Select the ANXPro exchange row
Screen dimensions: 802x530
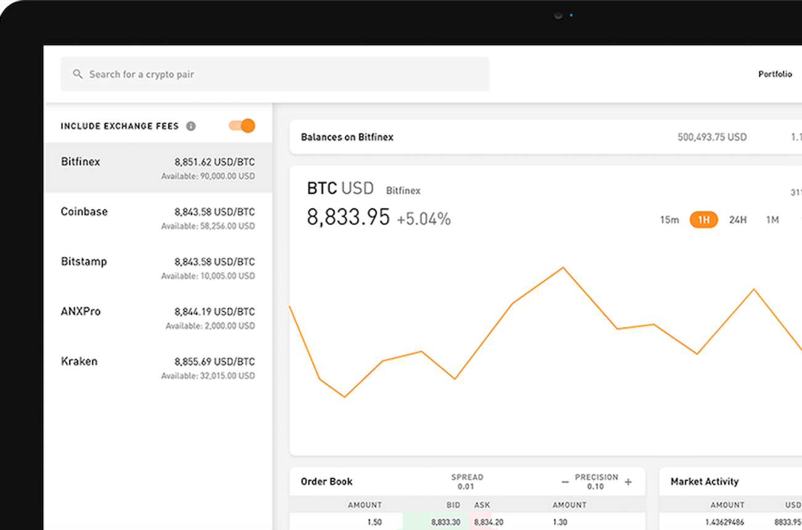[159, 317]
